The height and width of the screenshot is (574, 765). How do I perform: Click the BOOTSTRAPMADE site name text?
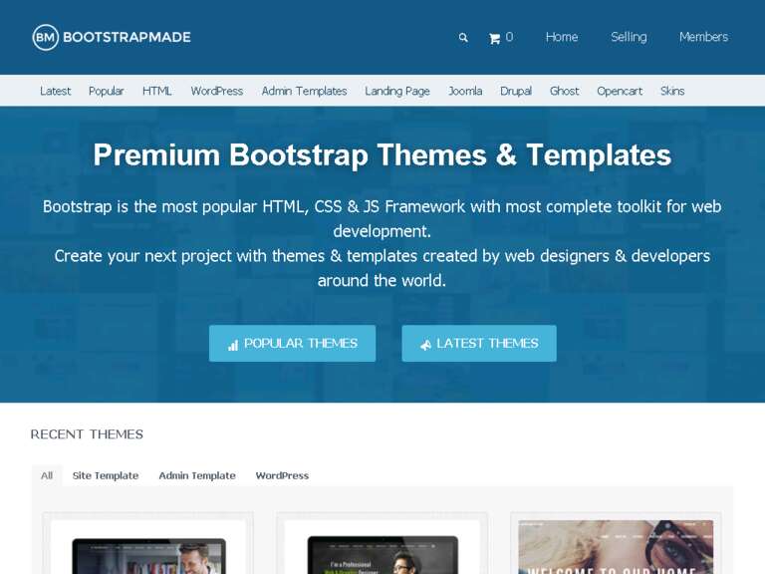click(x=127, y=37)
